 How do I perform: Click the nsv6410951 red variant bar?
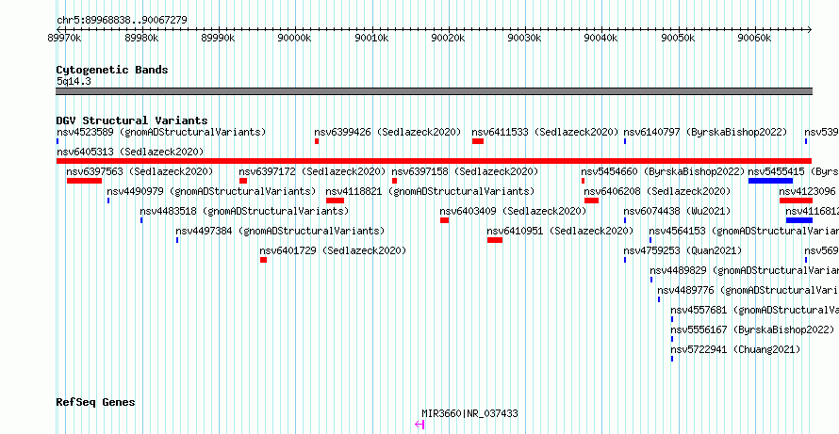point(495,240)
